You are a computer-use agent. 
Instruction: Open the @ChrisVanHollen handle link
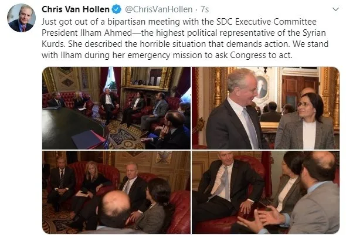[159, 9]
